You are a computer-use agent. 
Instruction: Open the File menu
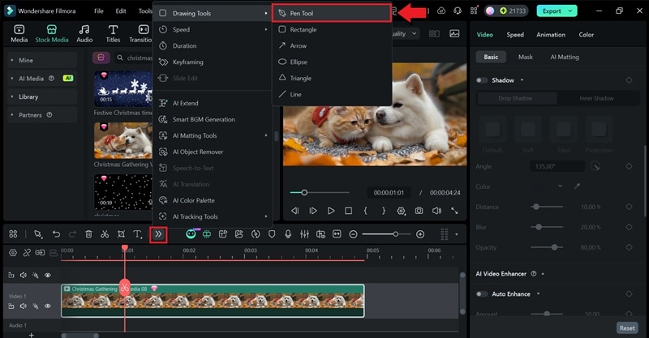tap(98, 11)
